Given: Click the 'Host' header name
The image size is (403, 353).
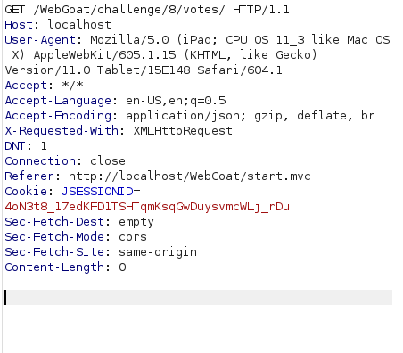Looking at the screenshot, I should point(19,24).
